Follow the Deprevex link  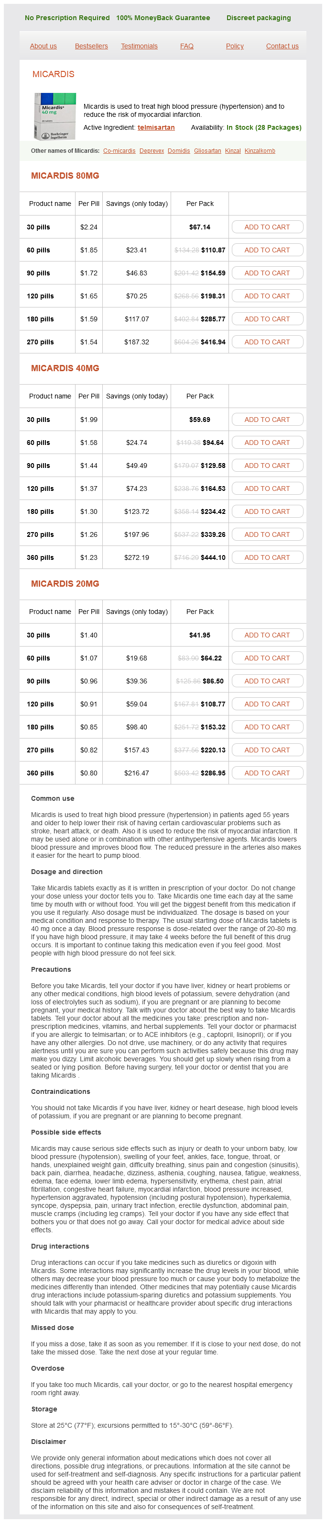[x=152, y=151]
